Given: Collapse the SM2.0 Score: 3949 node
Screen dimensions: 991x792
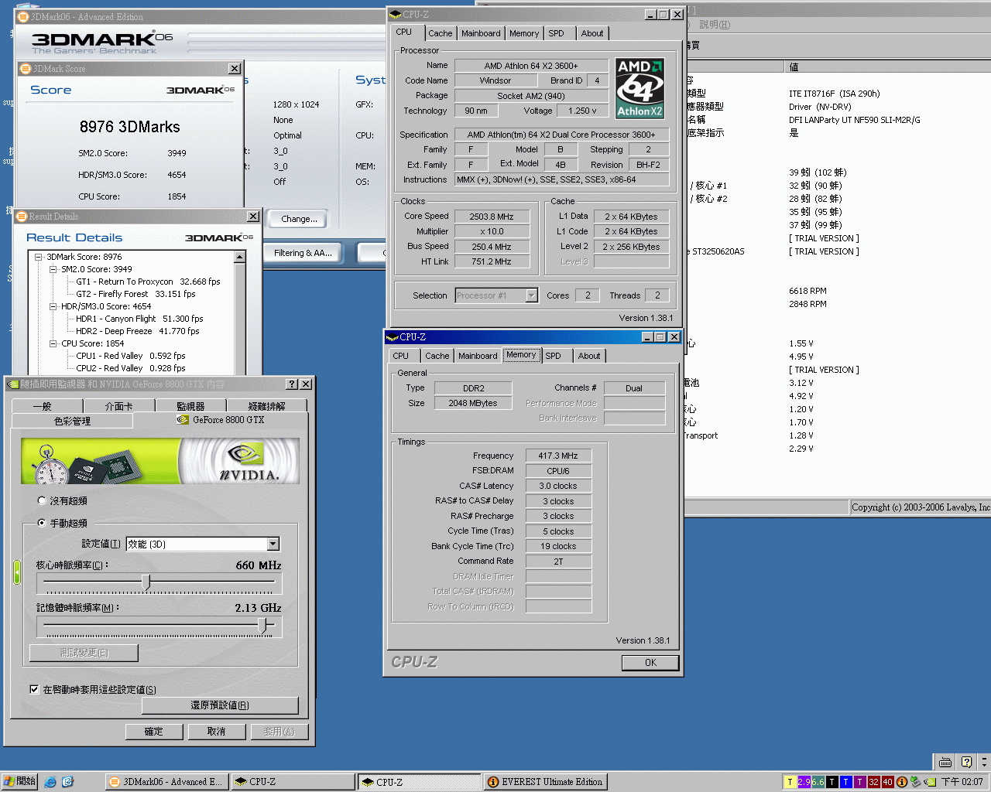Looking at the screenshot, I should click(53, 269).
